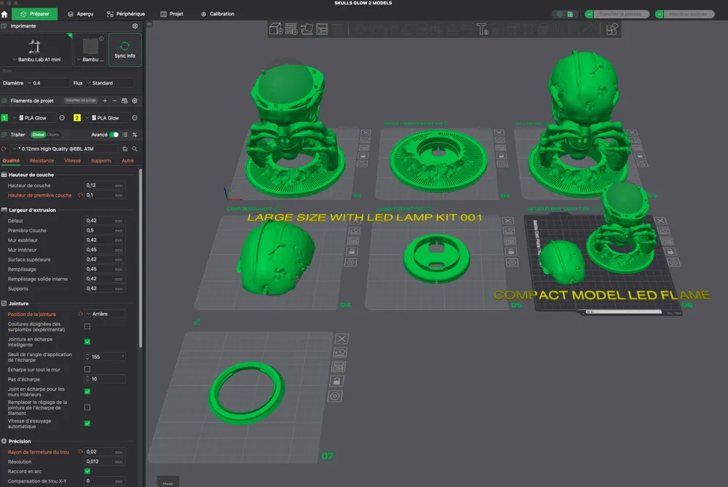Remove all objects from plate 05
The image size is (728, 487).
coord(508,221)
